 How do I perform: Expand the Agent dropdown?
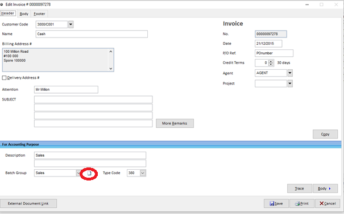[x=290, y=73]
